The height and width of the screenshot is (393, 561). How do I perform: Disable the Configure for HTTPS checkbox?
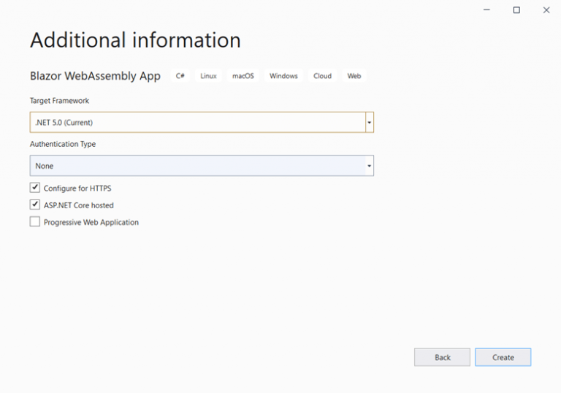[35, 188]
